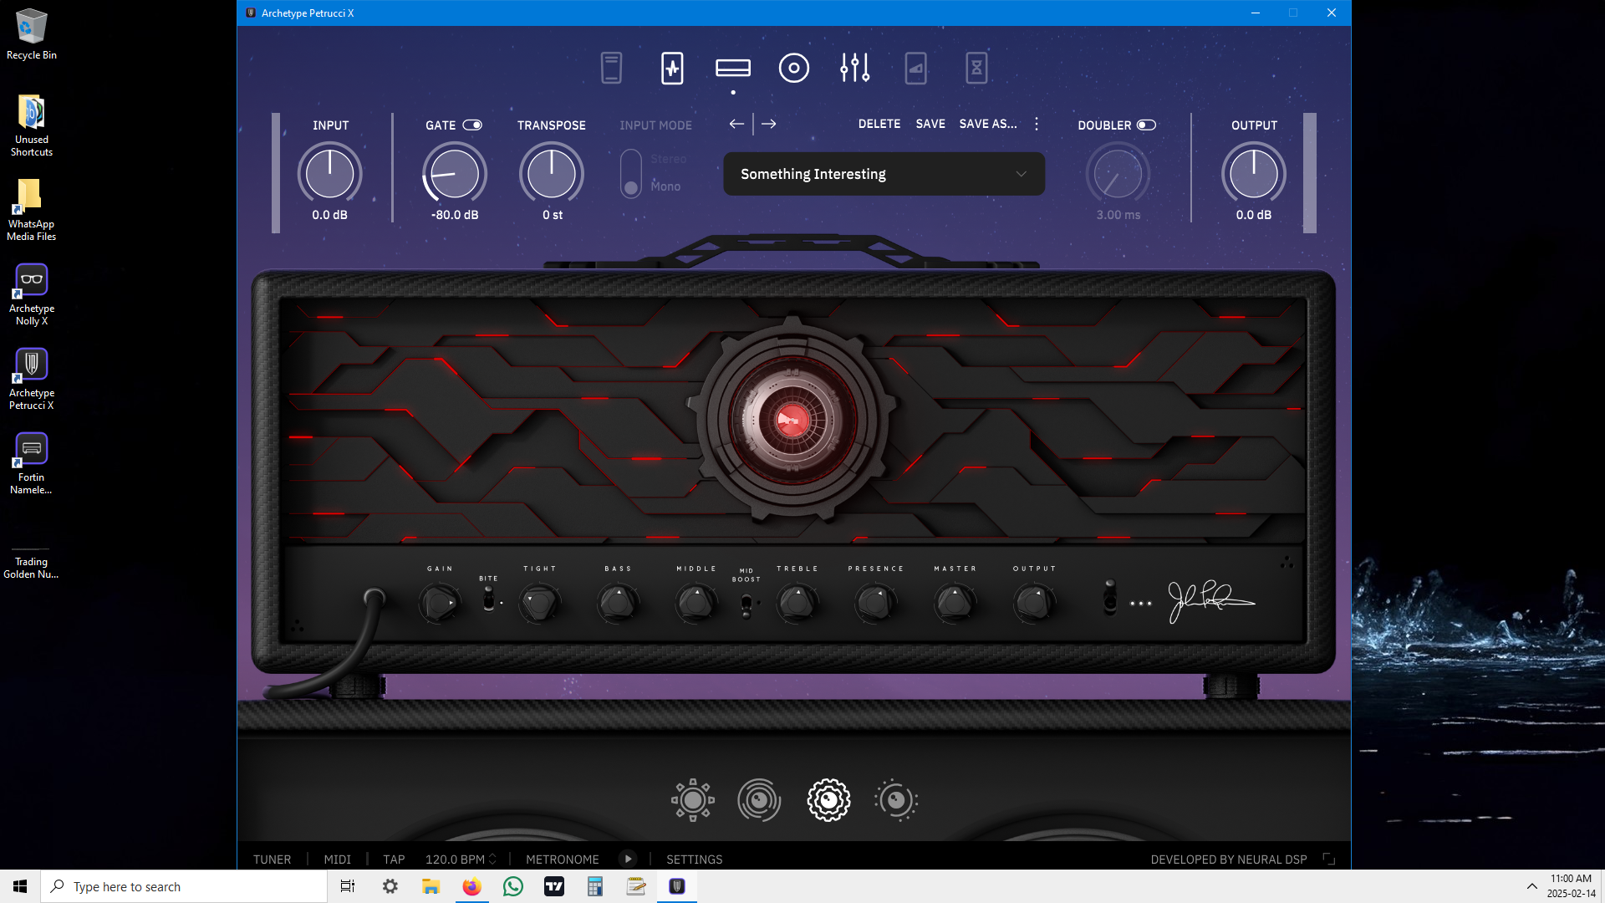Screen dimensions: 1605x903
Task: Open File Explorer from the taskbar
Action: [x=431, y=886]
